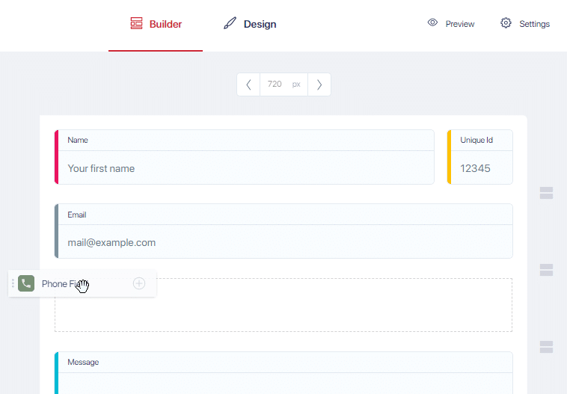
Task: Click the 720 width input field
Action: coord(283,84)
